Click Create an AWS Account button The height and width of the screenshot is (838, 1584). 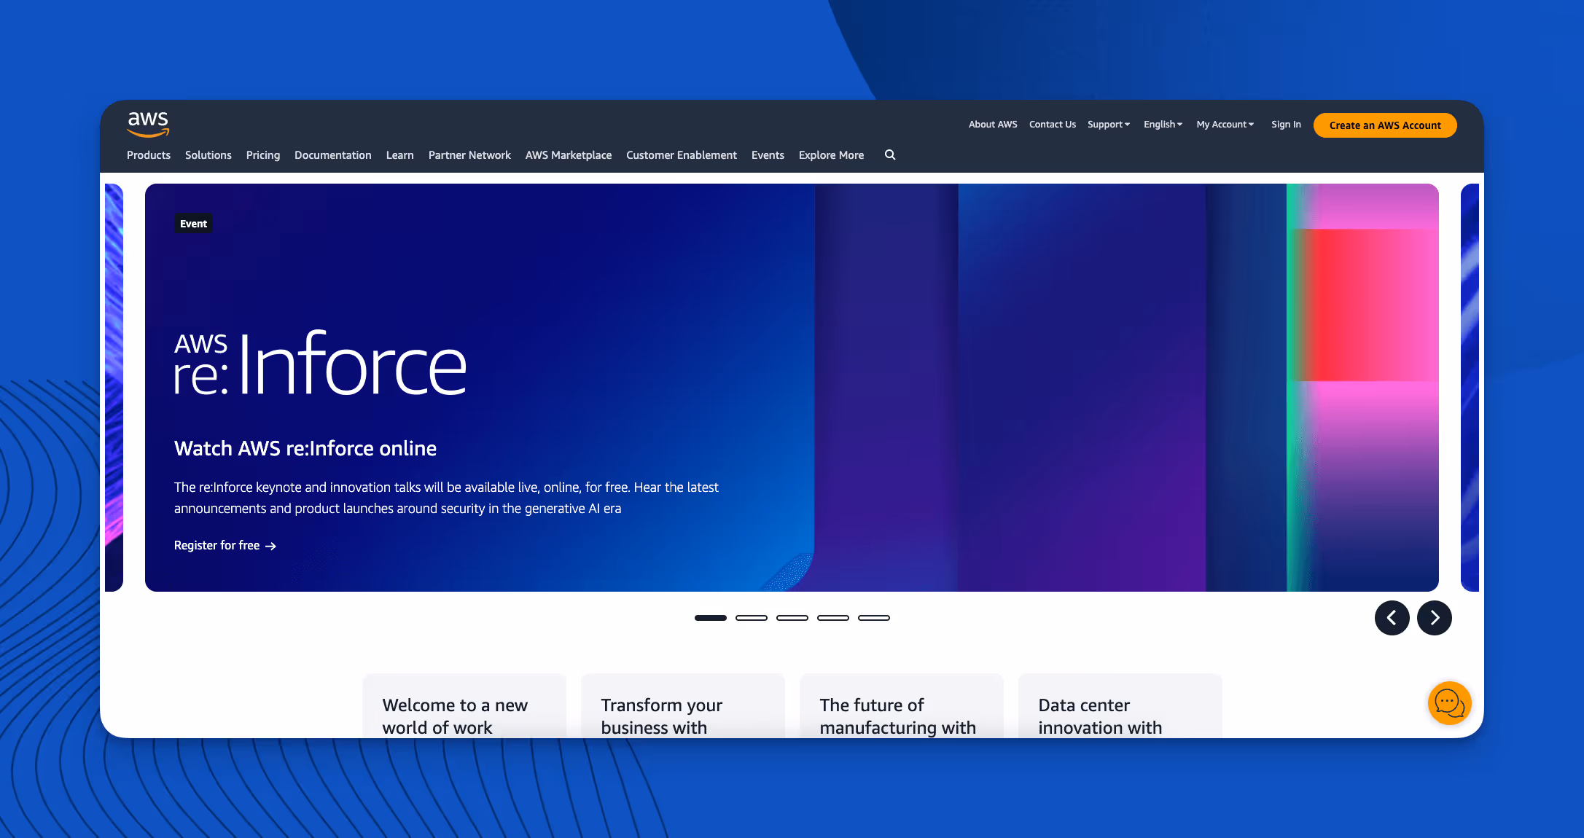pyautogui.click(x=1384, y=125)
